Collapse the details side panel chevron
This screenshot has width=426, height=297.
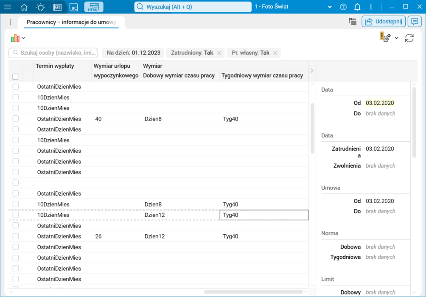point(312,70)
